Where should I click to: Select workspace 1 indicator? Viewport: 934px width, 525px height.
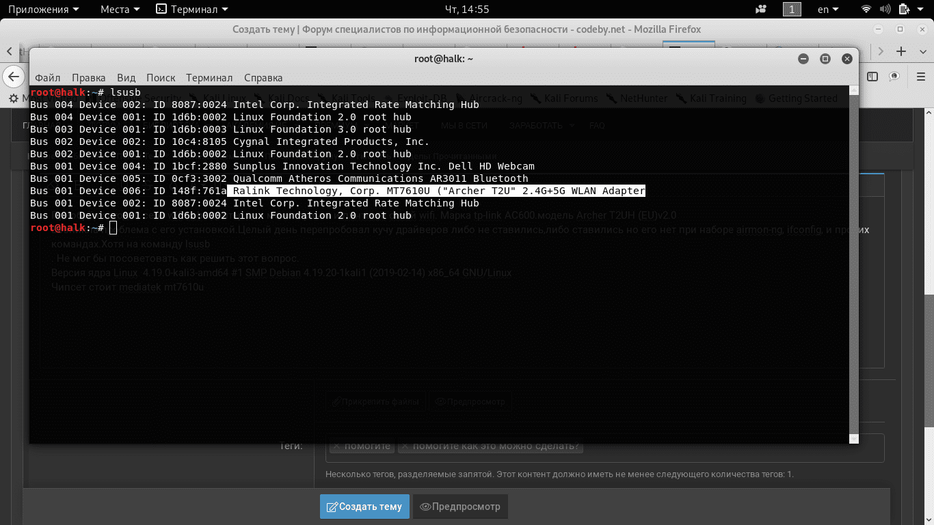click(792, 9)
